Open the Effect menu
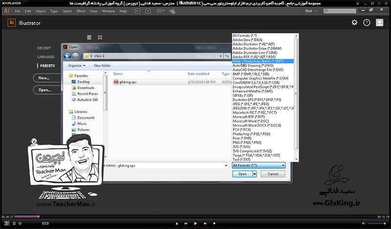Viewport: 391px width, 229px height. point(81,11)
